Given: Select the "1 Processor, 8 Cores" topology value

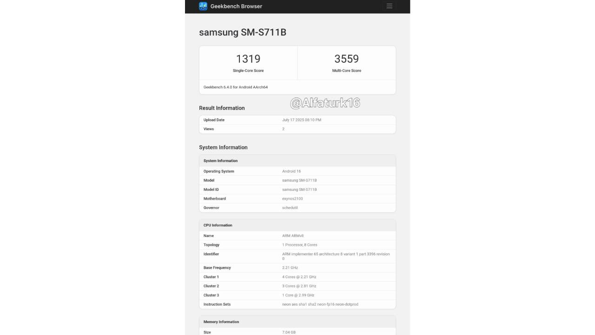Looking at the screenshot, I should click(x=301, y=245).
